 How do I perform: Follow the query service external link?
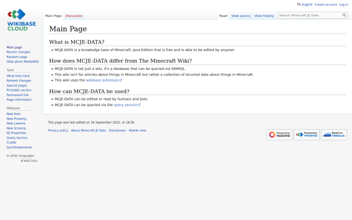(x=127, y=105)
